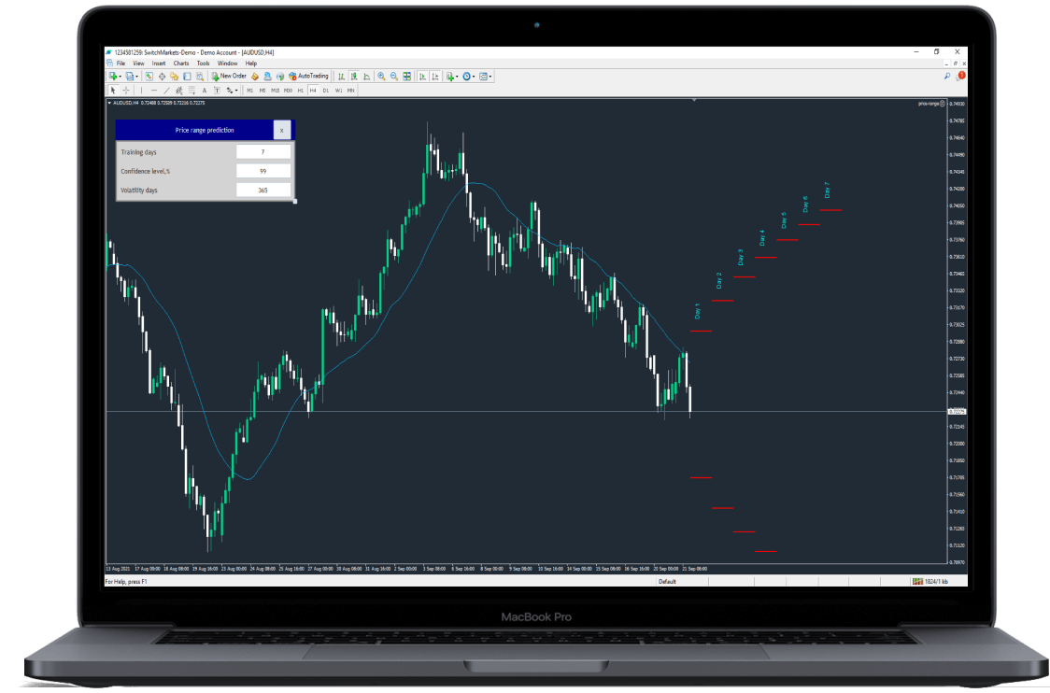Click the Default profile status entry
The image size is (1050, 693).
click(x=668, y=582)
